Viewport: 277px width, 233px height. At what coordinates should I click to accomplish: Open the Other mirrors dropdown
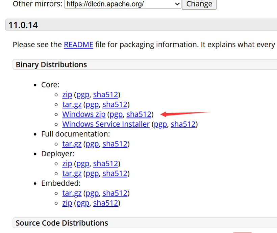tap(123, 4)
